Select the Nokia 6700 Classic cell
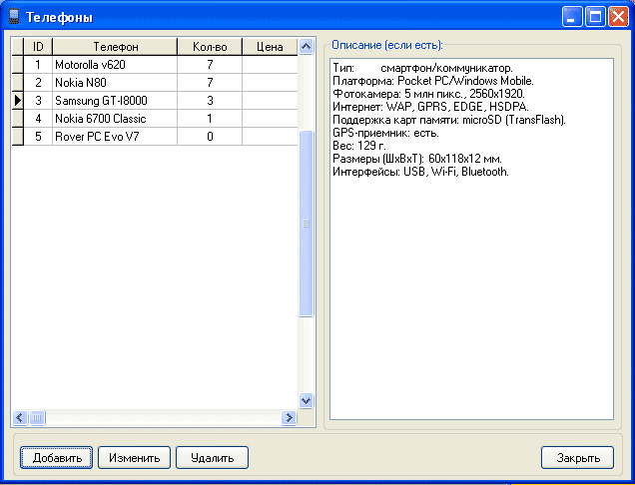635x485 pixels. [x=115, y=119]
